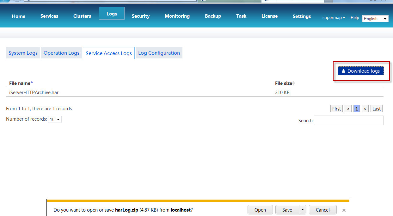
Task: Select the Log Configuration tab
Action: tap(159, 53)
